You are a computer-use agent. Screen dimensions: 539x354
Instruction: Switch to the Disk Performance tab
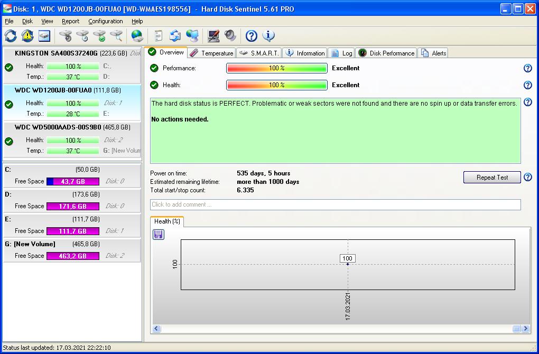[386, 53]
